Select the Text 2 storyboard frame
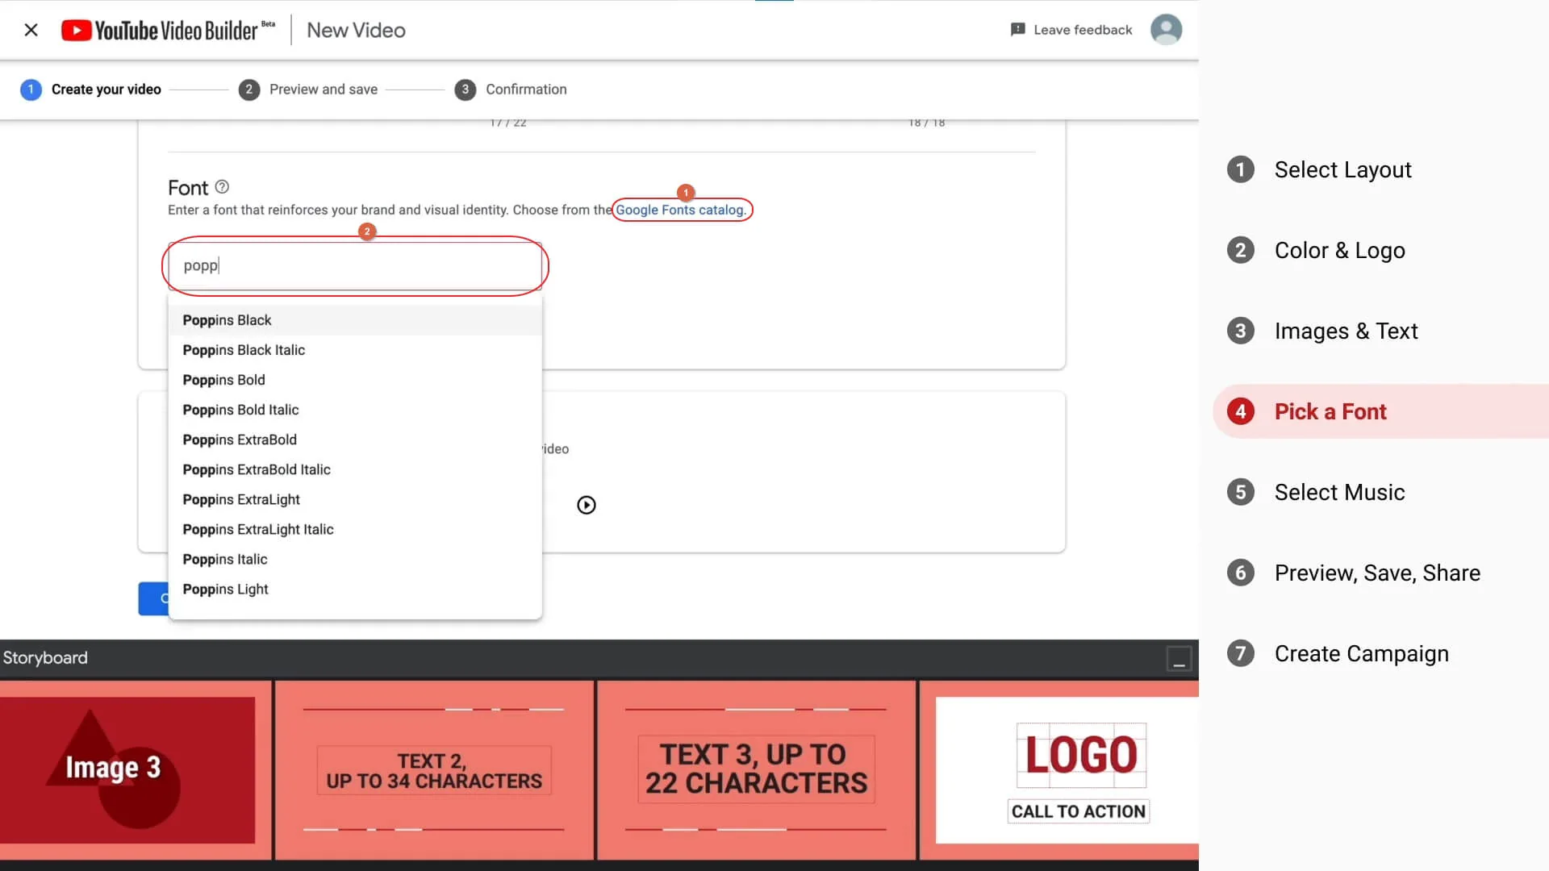 coord(434,769)
